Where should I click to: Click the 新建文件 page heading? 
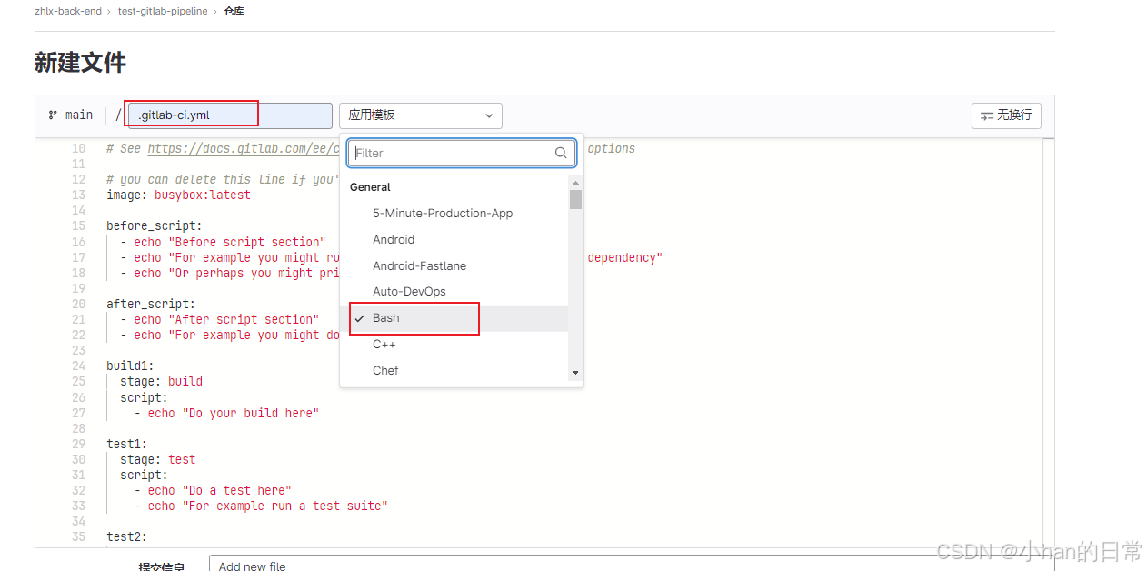[80, 62]
